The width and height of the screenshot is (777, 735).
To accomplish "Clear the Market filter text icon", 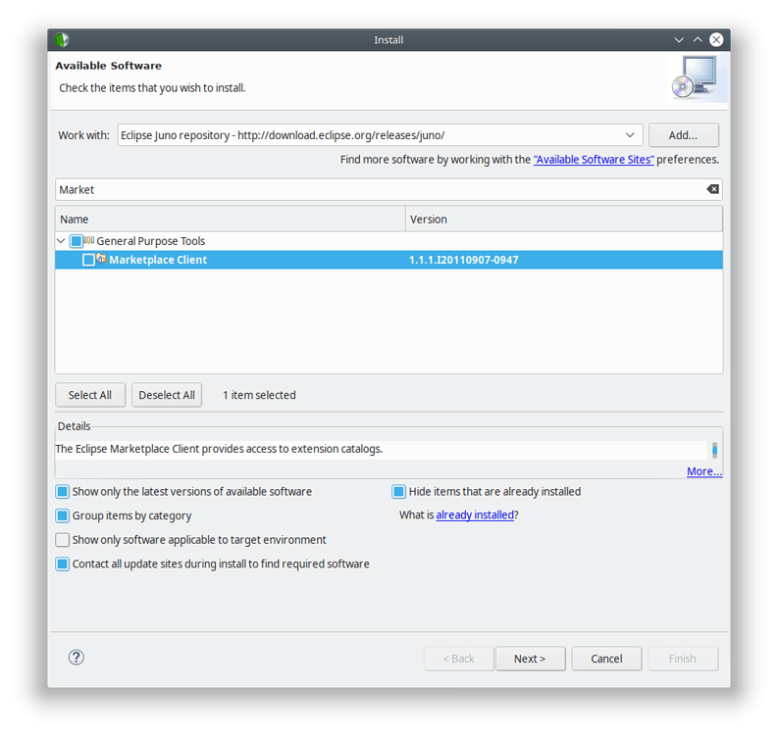I will coord(712,189).
